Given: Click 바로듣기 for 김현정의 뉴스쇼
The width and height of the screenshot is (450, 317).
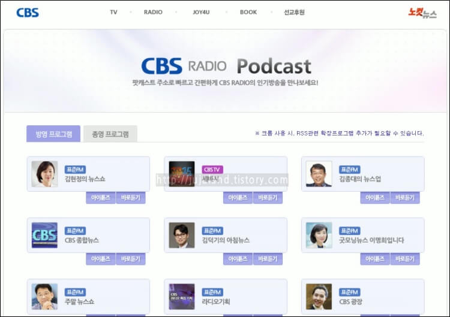Looking at the screenshot, I should pyautogui.click(x=131, y=198).
